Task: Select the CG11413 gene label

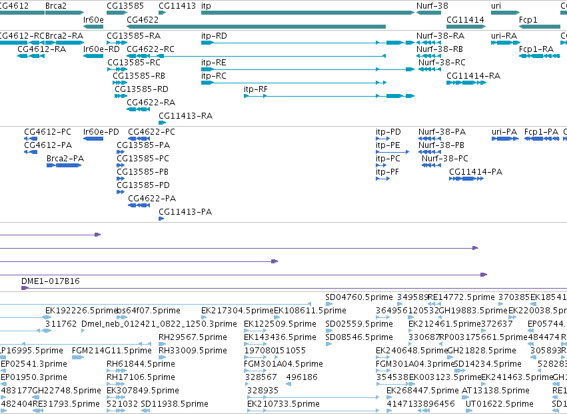Action: tap(177, 6)
